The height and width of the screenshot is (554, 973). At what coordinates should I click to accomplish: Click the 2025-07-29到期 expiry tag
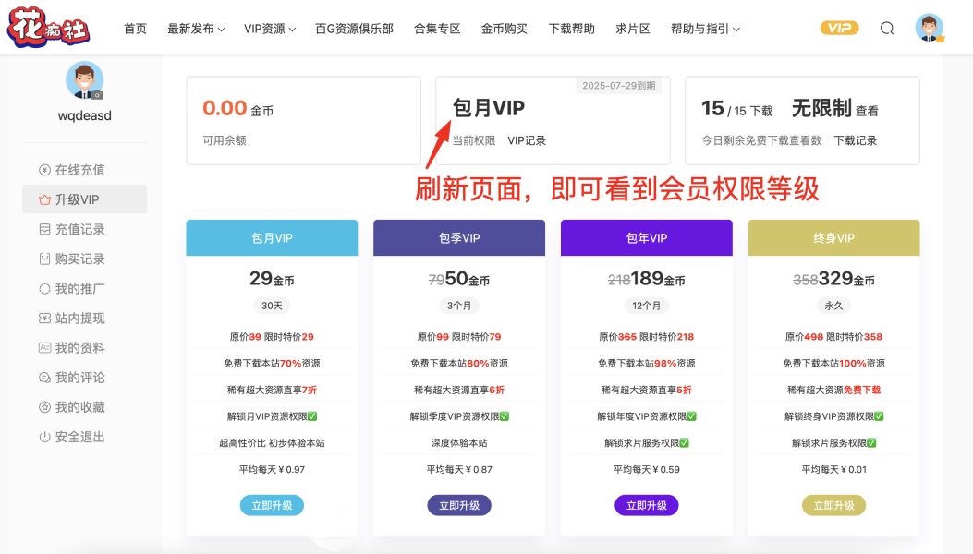pos(619,86)
